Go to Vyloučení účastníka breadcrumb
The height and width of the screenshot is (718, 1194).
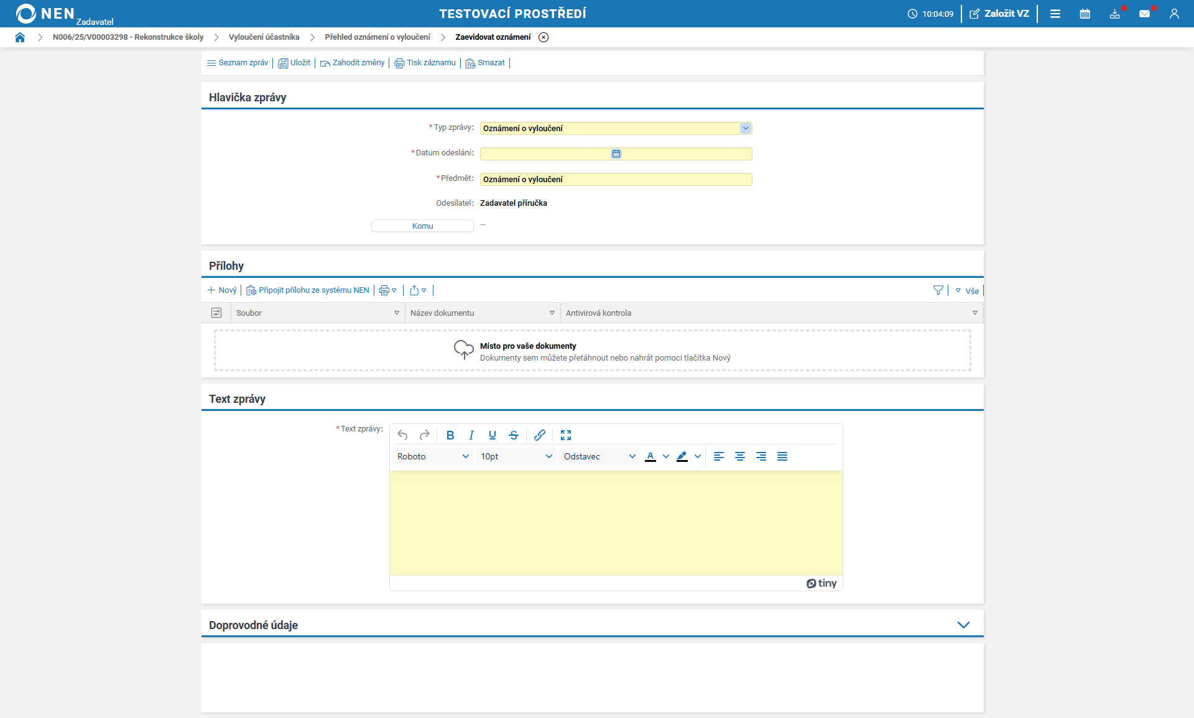[264, 37]
